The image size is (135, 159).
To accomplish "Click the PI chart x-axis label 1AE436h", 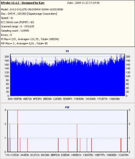I will 114,99.
